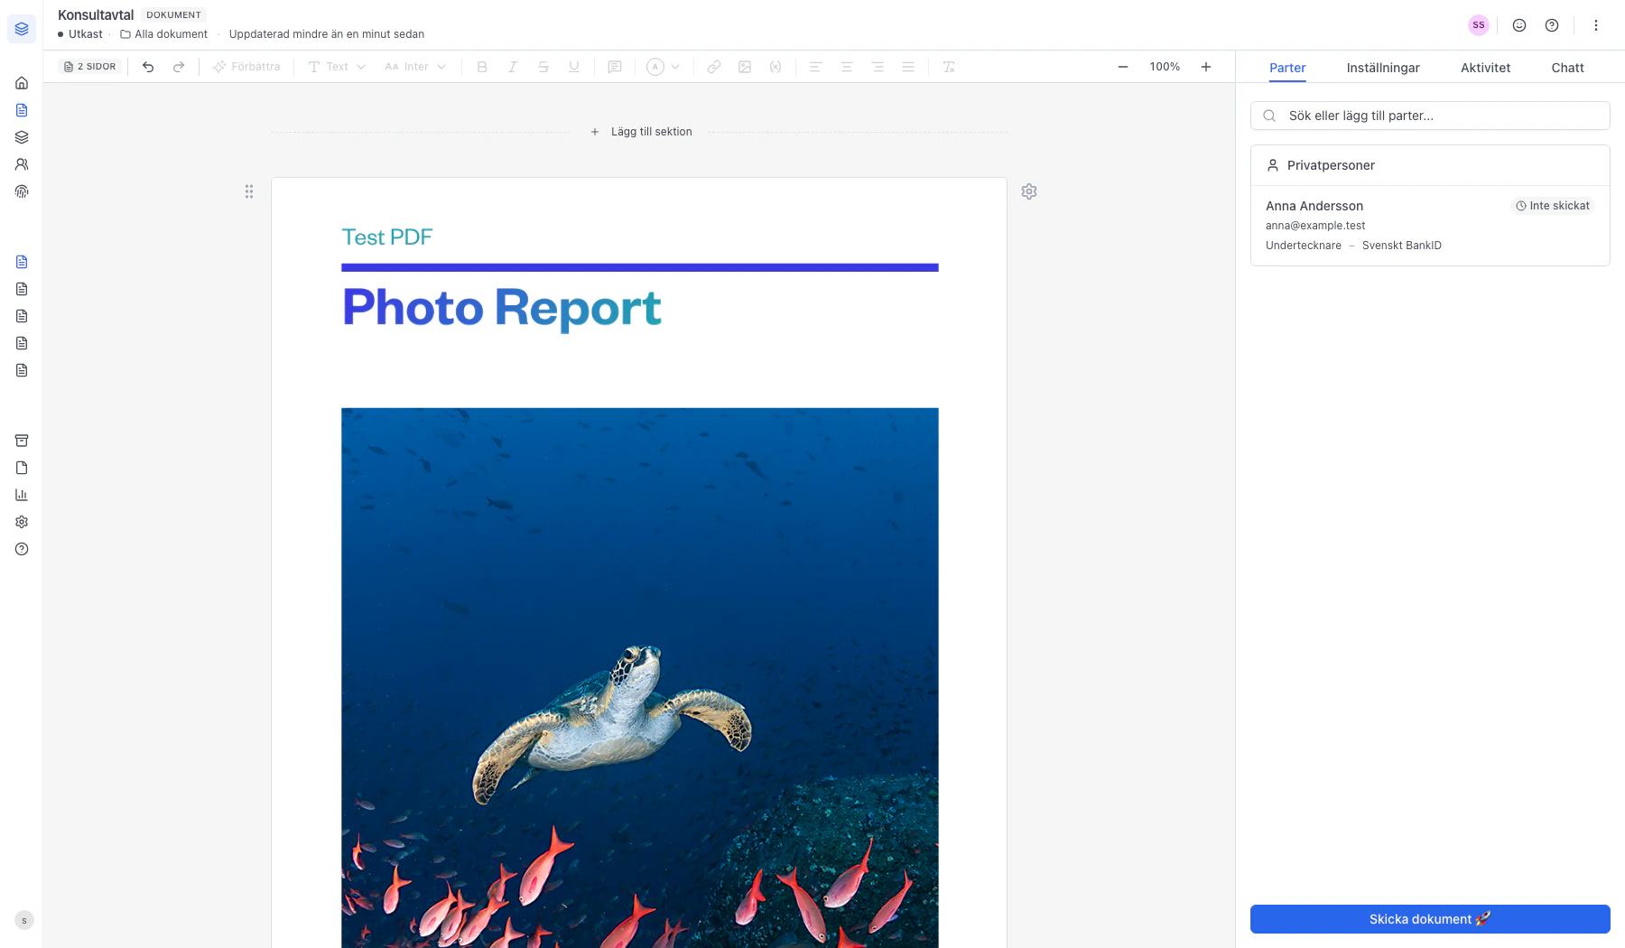Click the anna@example.test email
1625x948 pixels.
[x=1315, y=226]
